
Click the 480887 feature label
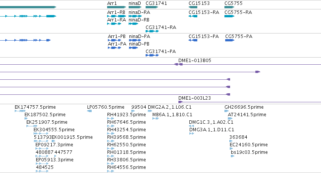[x=45, y=152]
